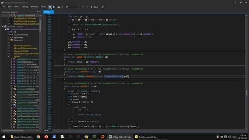The width and height of the screenshot is (249, 140).
Task: Click the volume icon in system tray
Action: (230, 136)
